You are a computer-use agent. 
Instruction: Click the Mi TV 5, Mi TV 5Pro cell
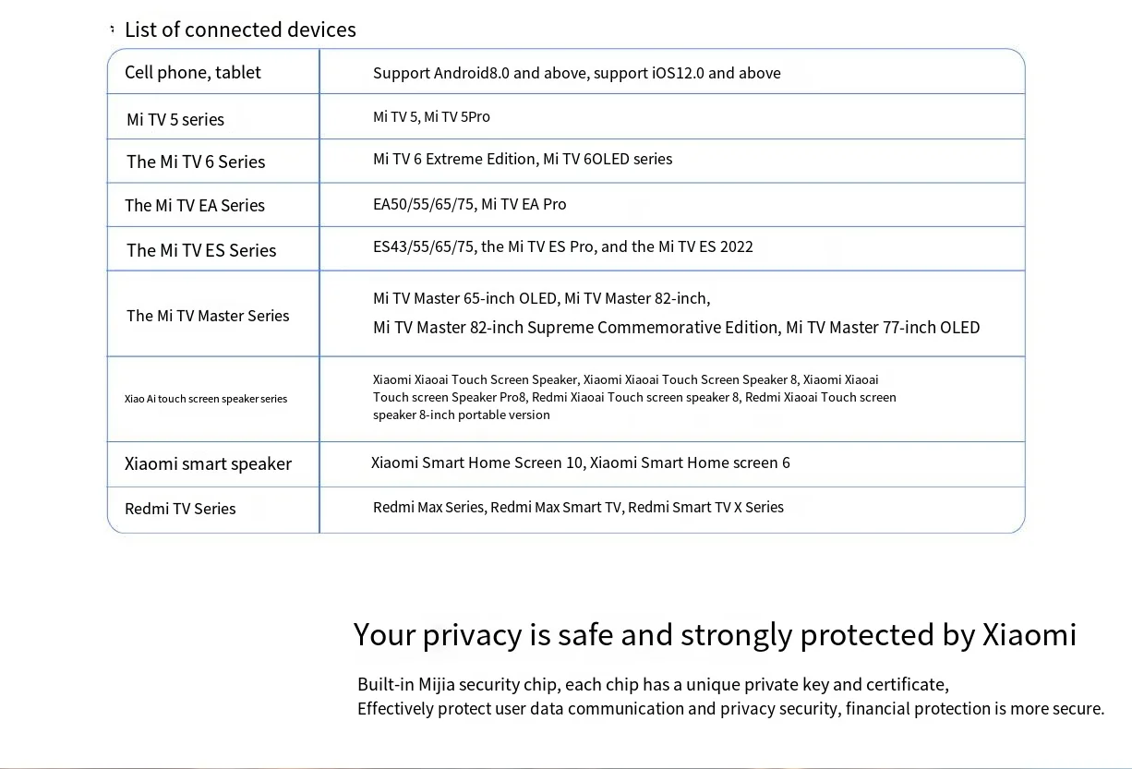[431, 116]
